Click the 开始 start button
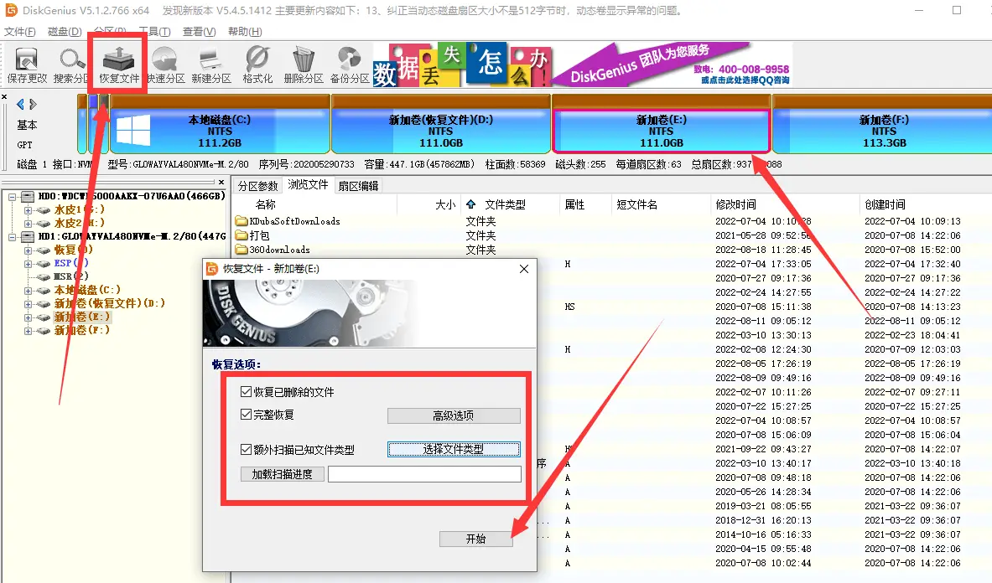Viewport: 992px width, 583px height. 475,539
